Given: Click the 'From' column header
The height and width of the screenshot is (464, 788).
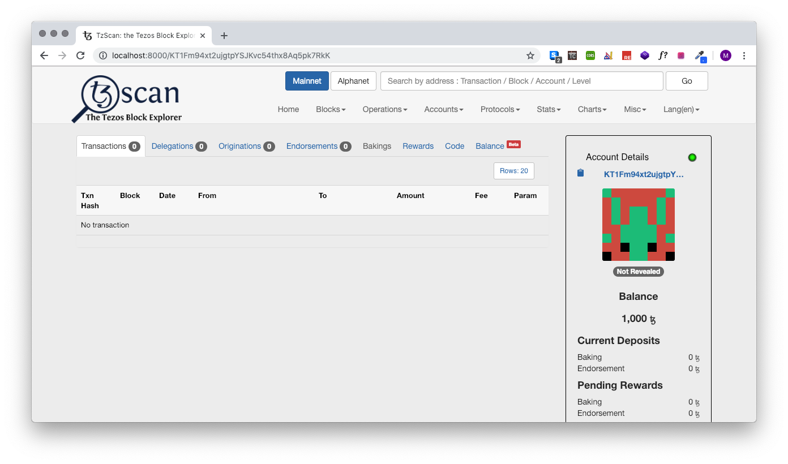Looking at the screenshot, I should click(x=207, y=195).
